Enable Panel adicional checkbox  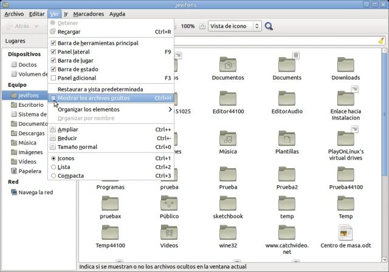[53, 78]
